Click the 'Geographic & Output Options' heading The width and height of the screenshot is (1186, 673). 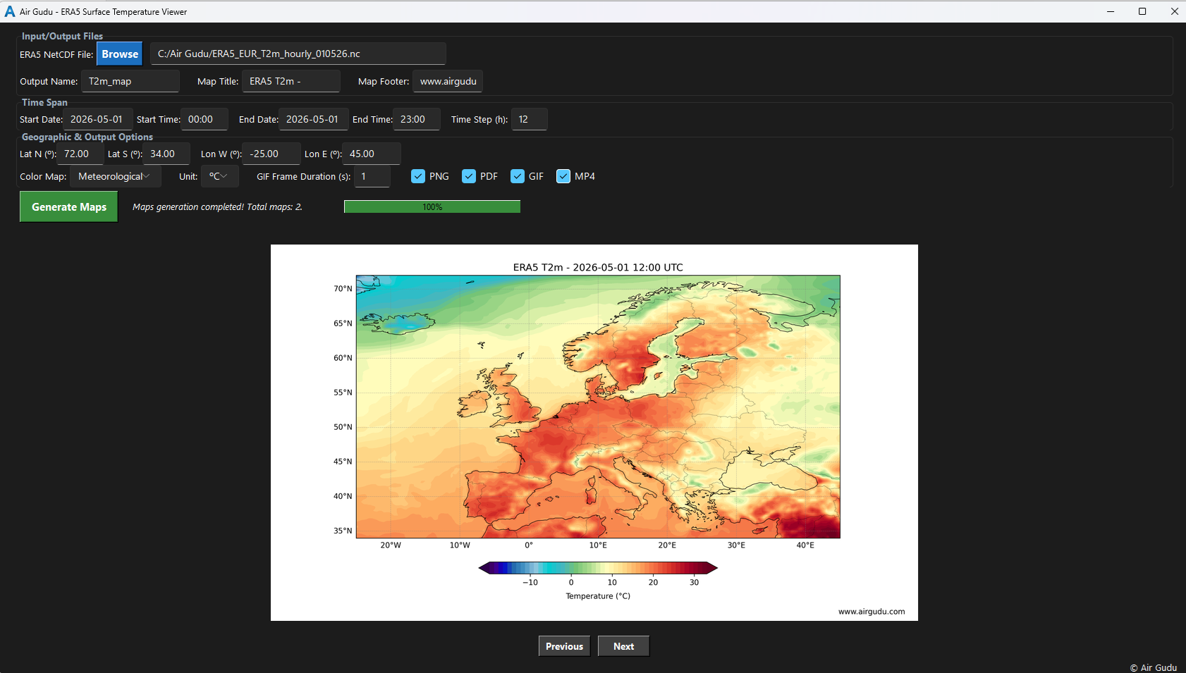click(x=87, y=137)
